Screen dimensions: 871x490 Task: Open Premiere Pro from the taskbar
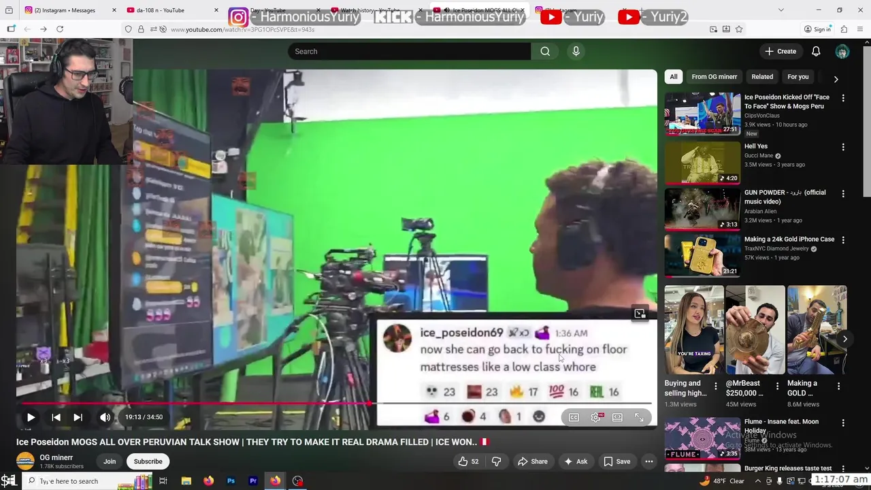pos(253,480)
